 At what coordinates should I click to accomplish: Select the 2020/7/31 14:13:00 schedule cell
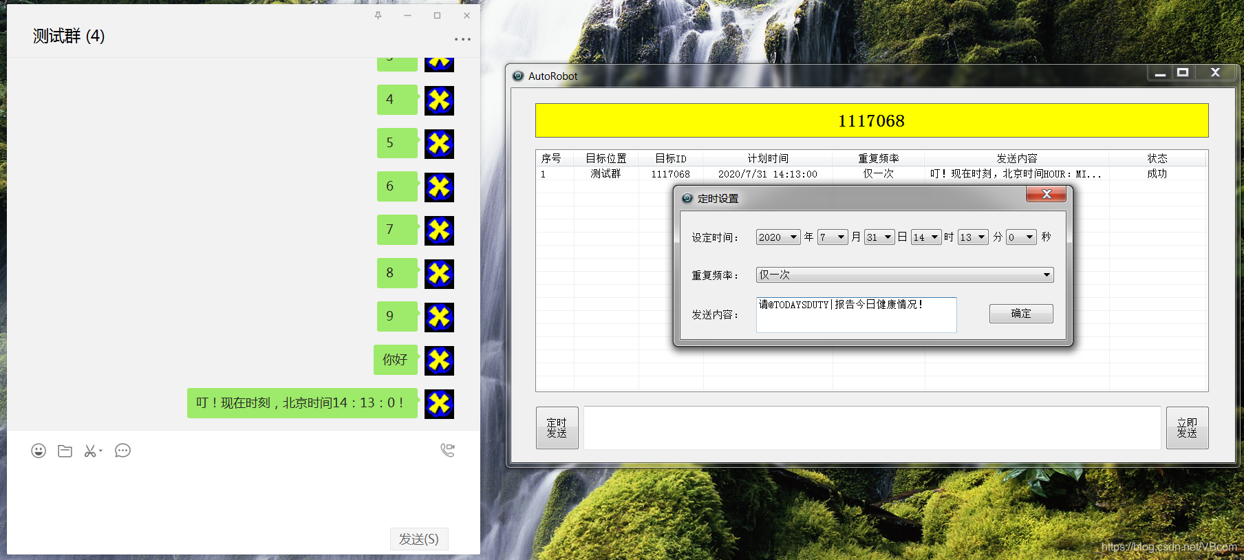click(768, 174)
